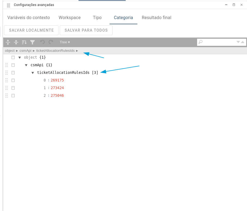The image size is (247, 211).
Task: Open action menu for csmApi row
Action: [13, 65]
